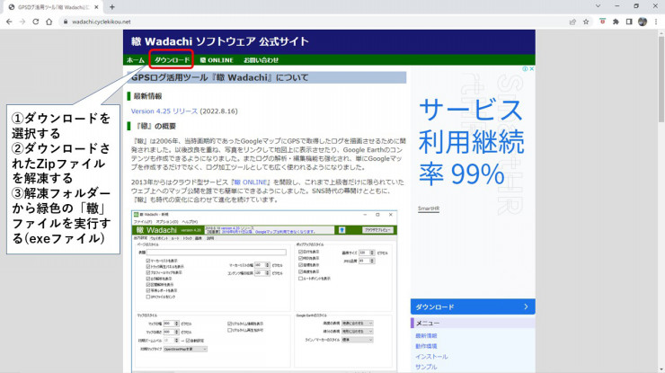The height and width of the screenshot is (373, 665).
Task: Bookmark this page with the star
Action: (x=586, y=22)
